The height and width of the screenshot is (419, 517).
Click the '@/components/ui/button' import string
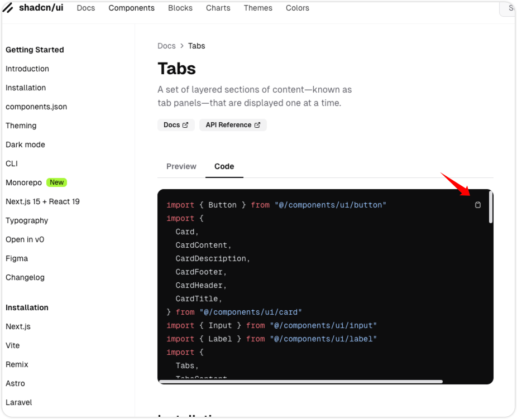(331, 205)
